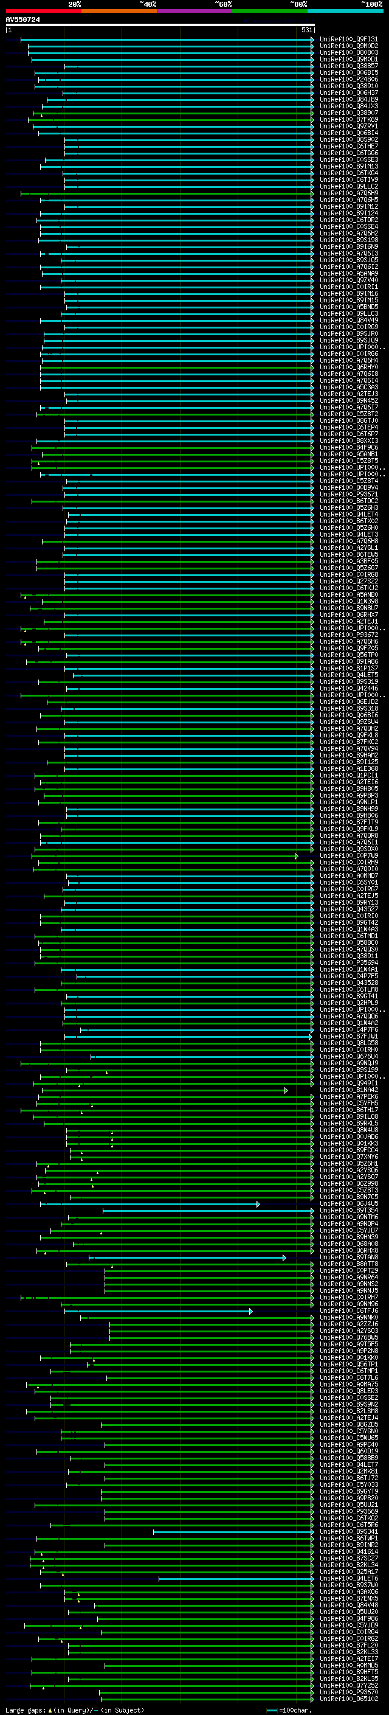The width and height of the screenshot is (389, 1715).
Task: Click the white query sequence bar
Action: pos(160,24)
